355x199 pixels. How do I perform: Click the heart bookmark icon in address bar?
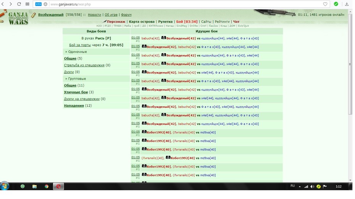click(325, 4)
